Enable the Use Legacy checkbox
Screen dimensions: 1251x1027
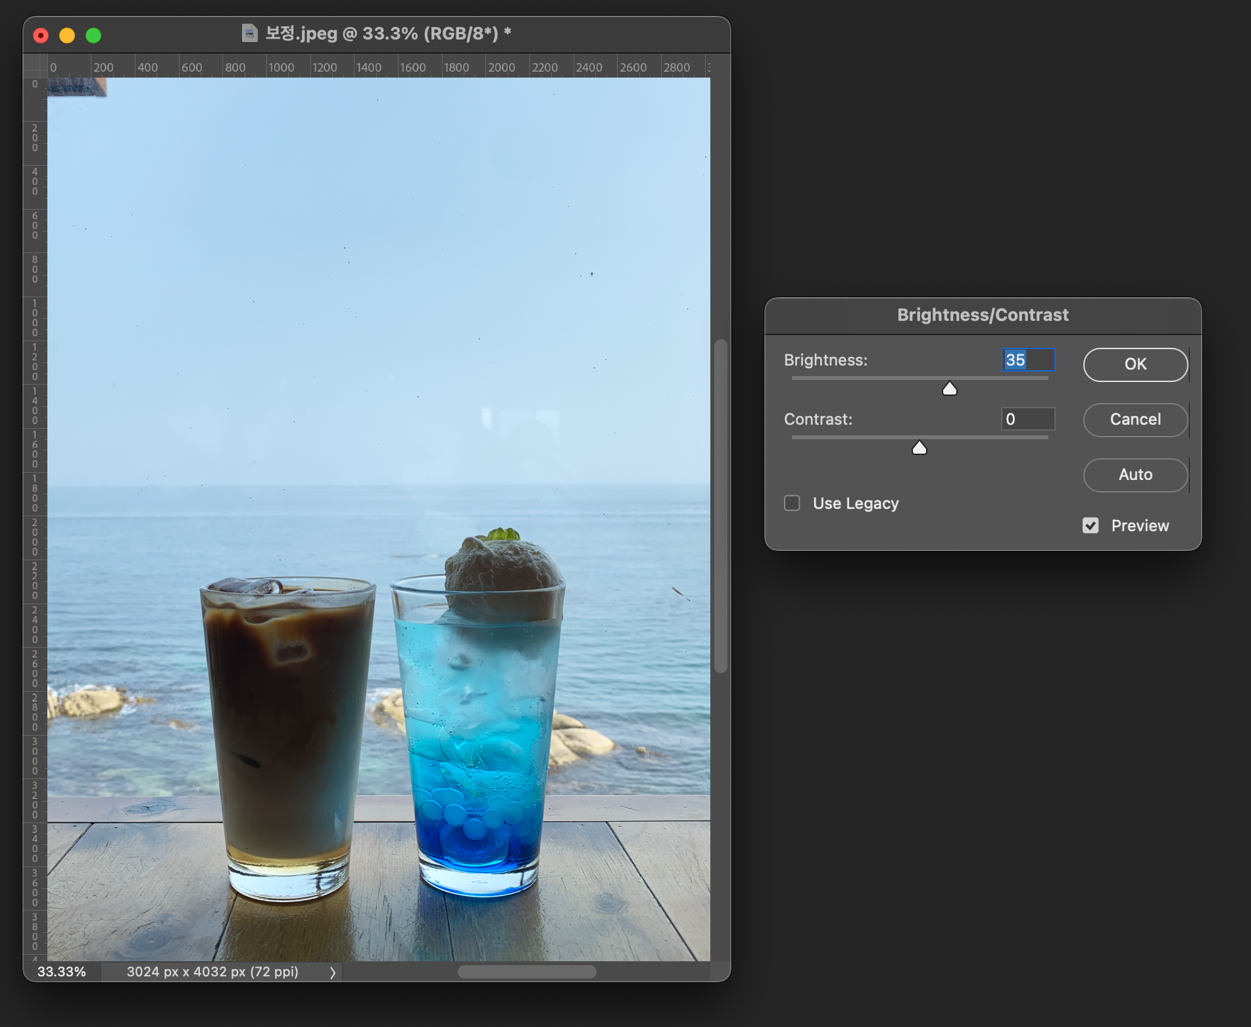[792, 503]
